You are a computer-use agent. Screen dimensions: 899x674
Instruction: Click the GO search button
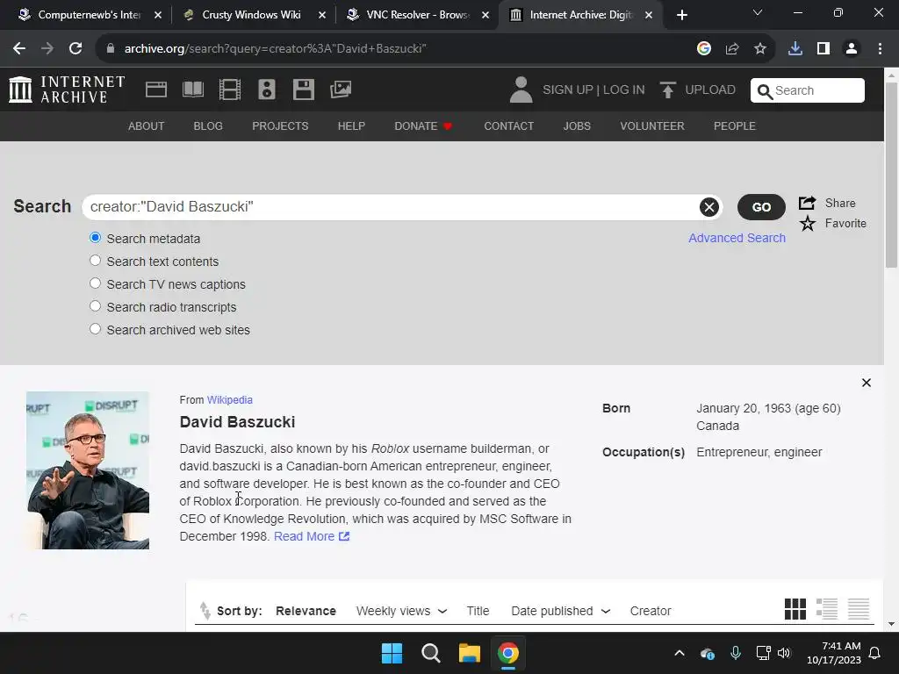click(x=761, y=207)
